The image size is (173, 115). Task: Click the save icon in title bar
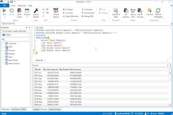tap(11, 2)
